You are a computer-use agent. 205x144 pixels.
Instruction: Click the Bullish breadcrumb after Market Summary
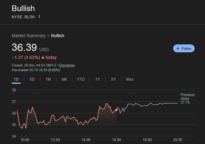pos(58,36)
